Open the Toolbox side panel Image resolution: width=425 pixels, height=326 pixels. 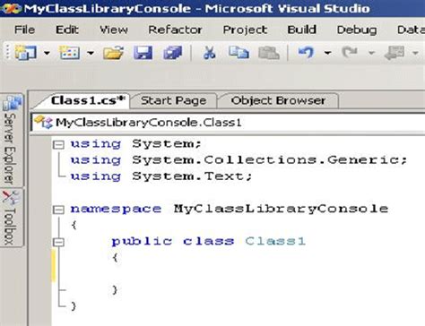pos(12,218)
